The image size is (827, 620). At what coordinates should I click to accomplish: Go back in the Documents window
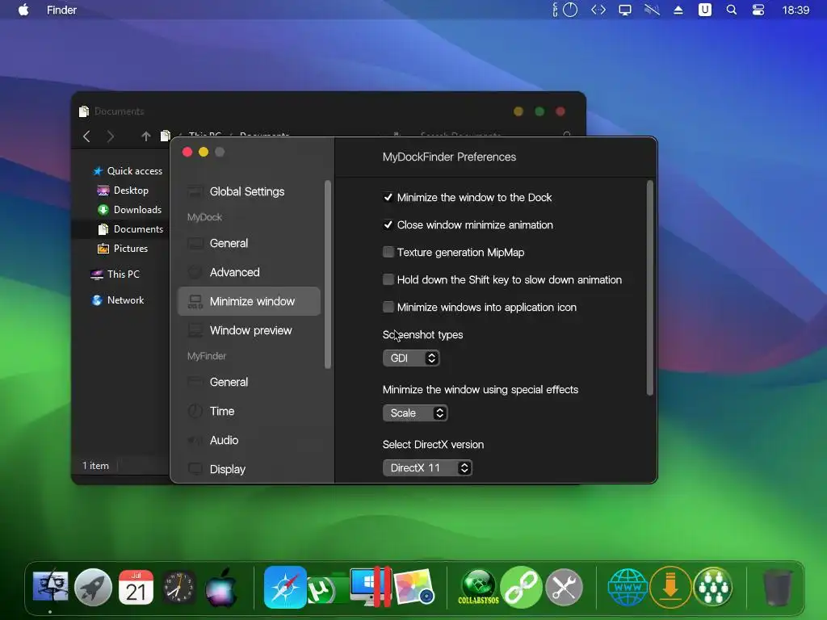click(x=86, y=136)
